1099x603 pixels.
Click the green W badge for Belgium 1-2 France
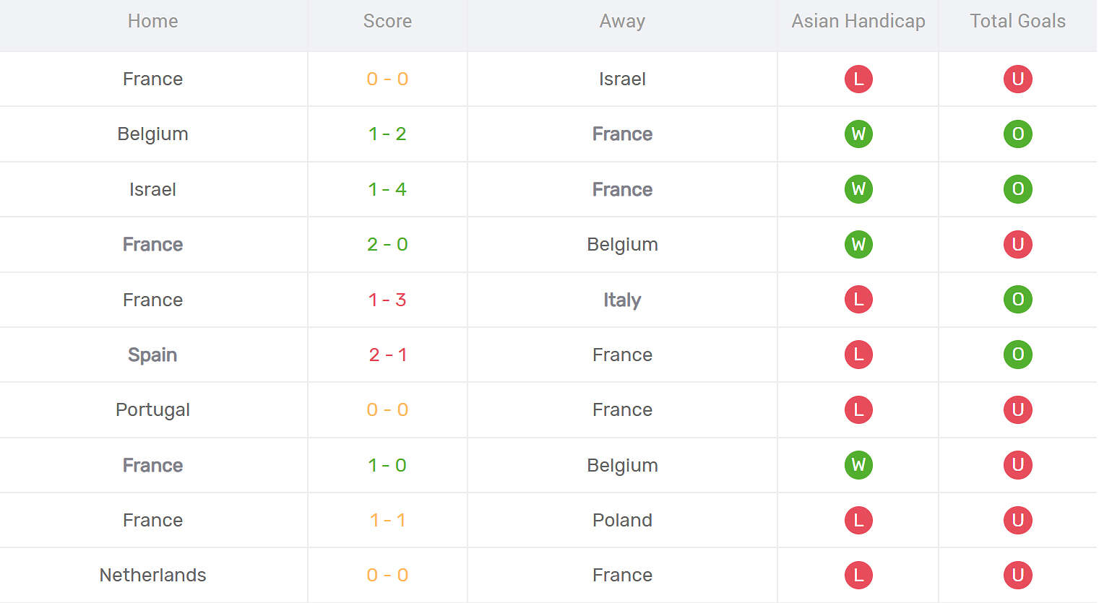(x=858, y=134)
